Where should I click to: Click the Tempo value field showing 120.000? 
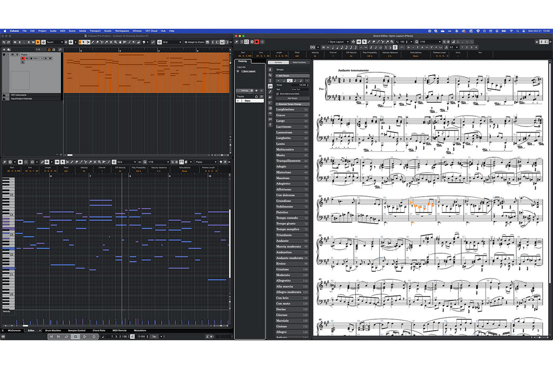[x=300, y=85]
